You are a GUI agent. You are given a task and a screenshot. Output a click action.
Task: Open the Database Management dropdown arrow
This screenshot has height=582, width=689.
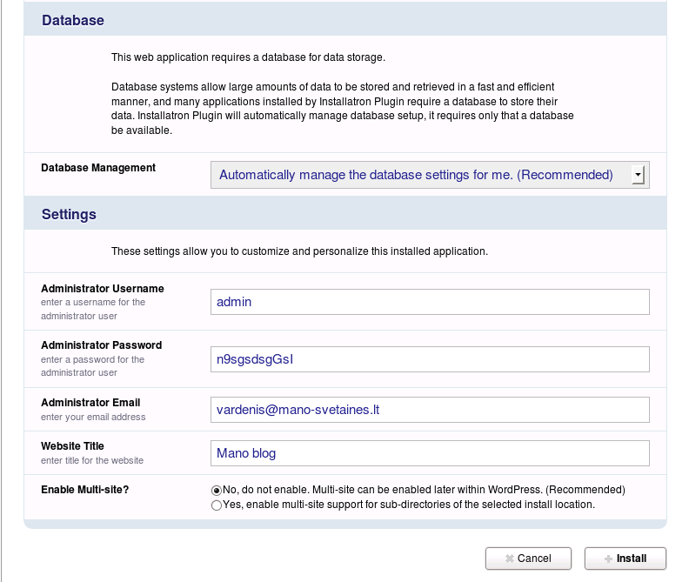point(639,175)
